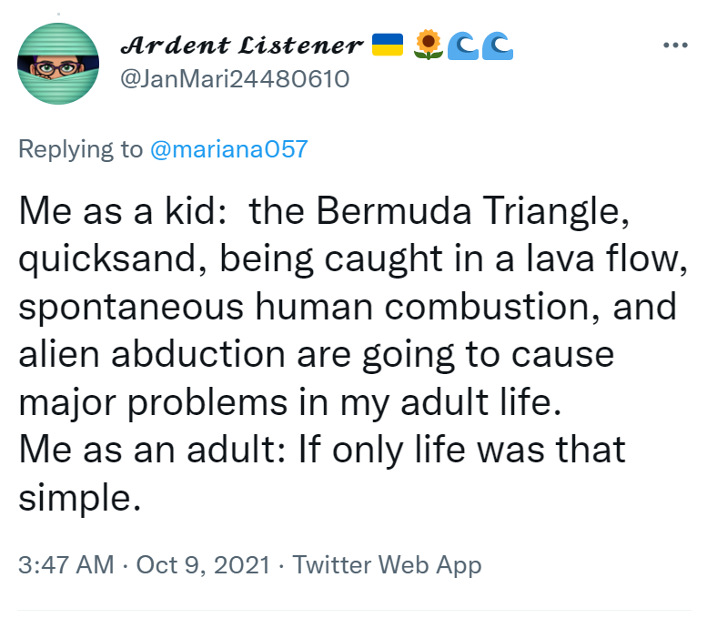
Task: Click the 'Me as an adult:' text
Action: [x=144, y=450]
